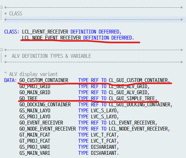Screen dimensions: 186x158
Task: Click DISVARIANT on the GS_MAIN_VARI line
Action: pos(104,153)
